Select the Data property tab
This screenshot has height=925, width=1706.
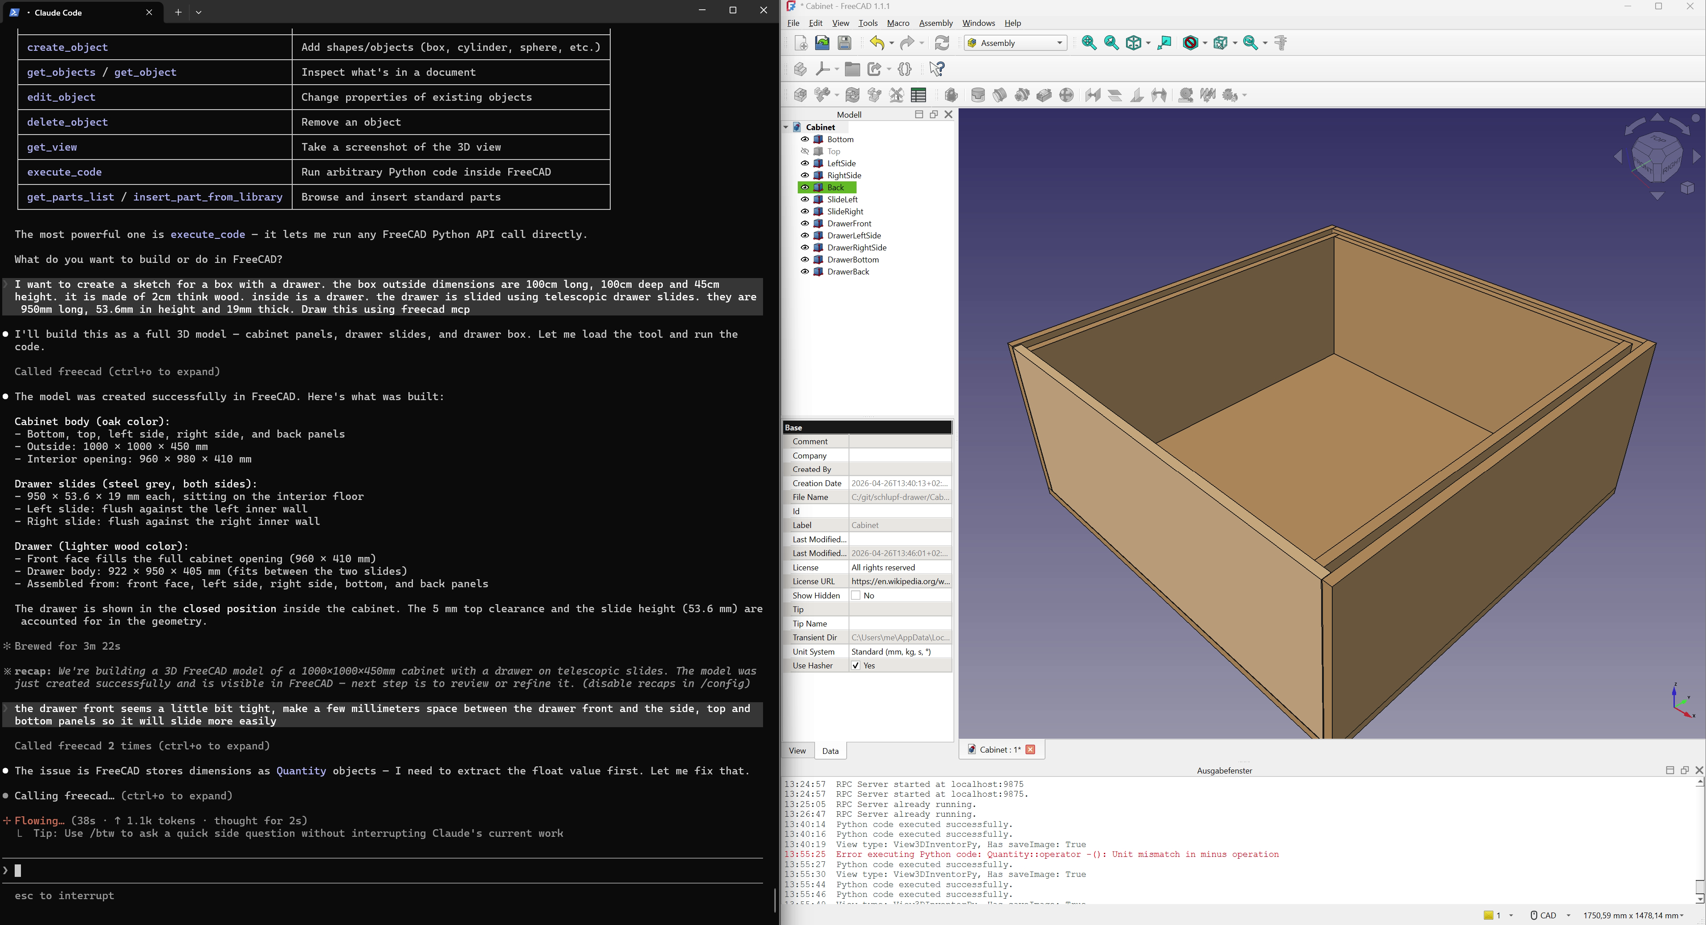[x=830, y=751]
